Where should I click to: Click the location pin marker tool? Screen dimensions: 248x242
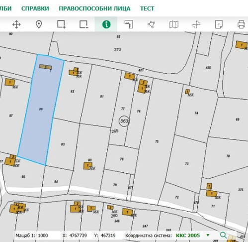39,24
